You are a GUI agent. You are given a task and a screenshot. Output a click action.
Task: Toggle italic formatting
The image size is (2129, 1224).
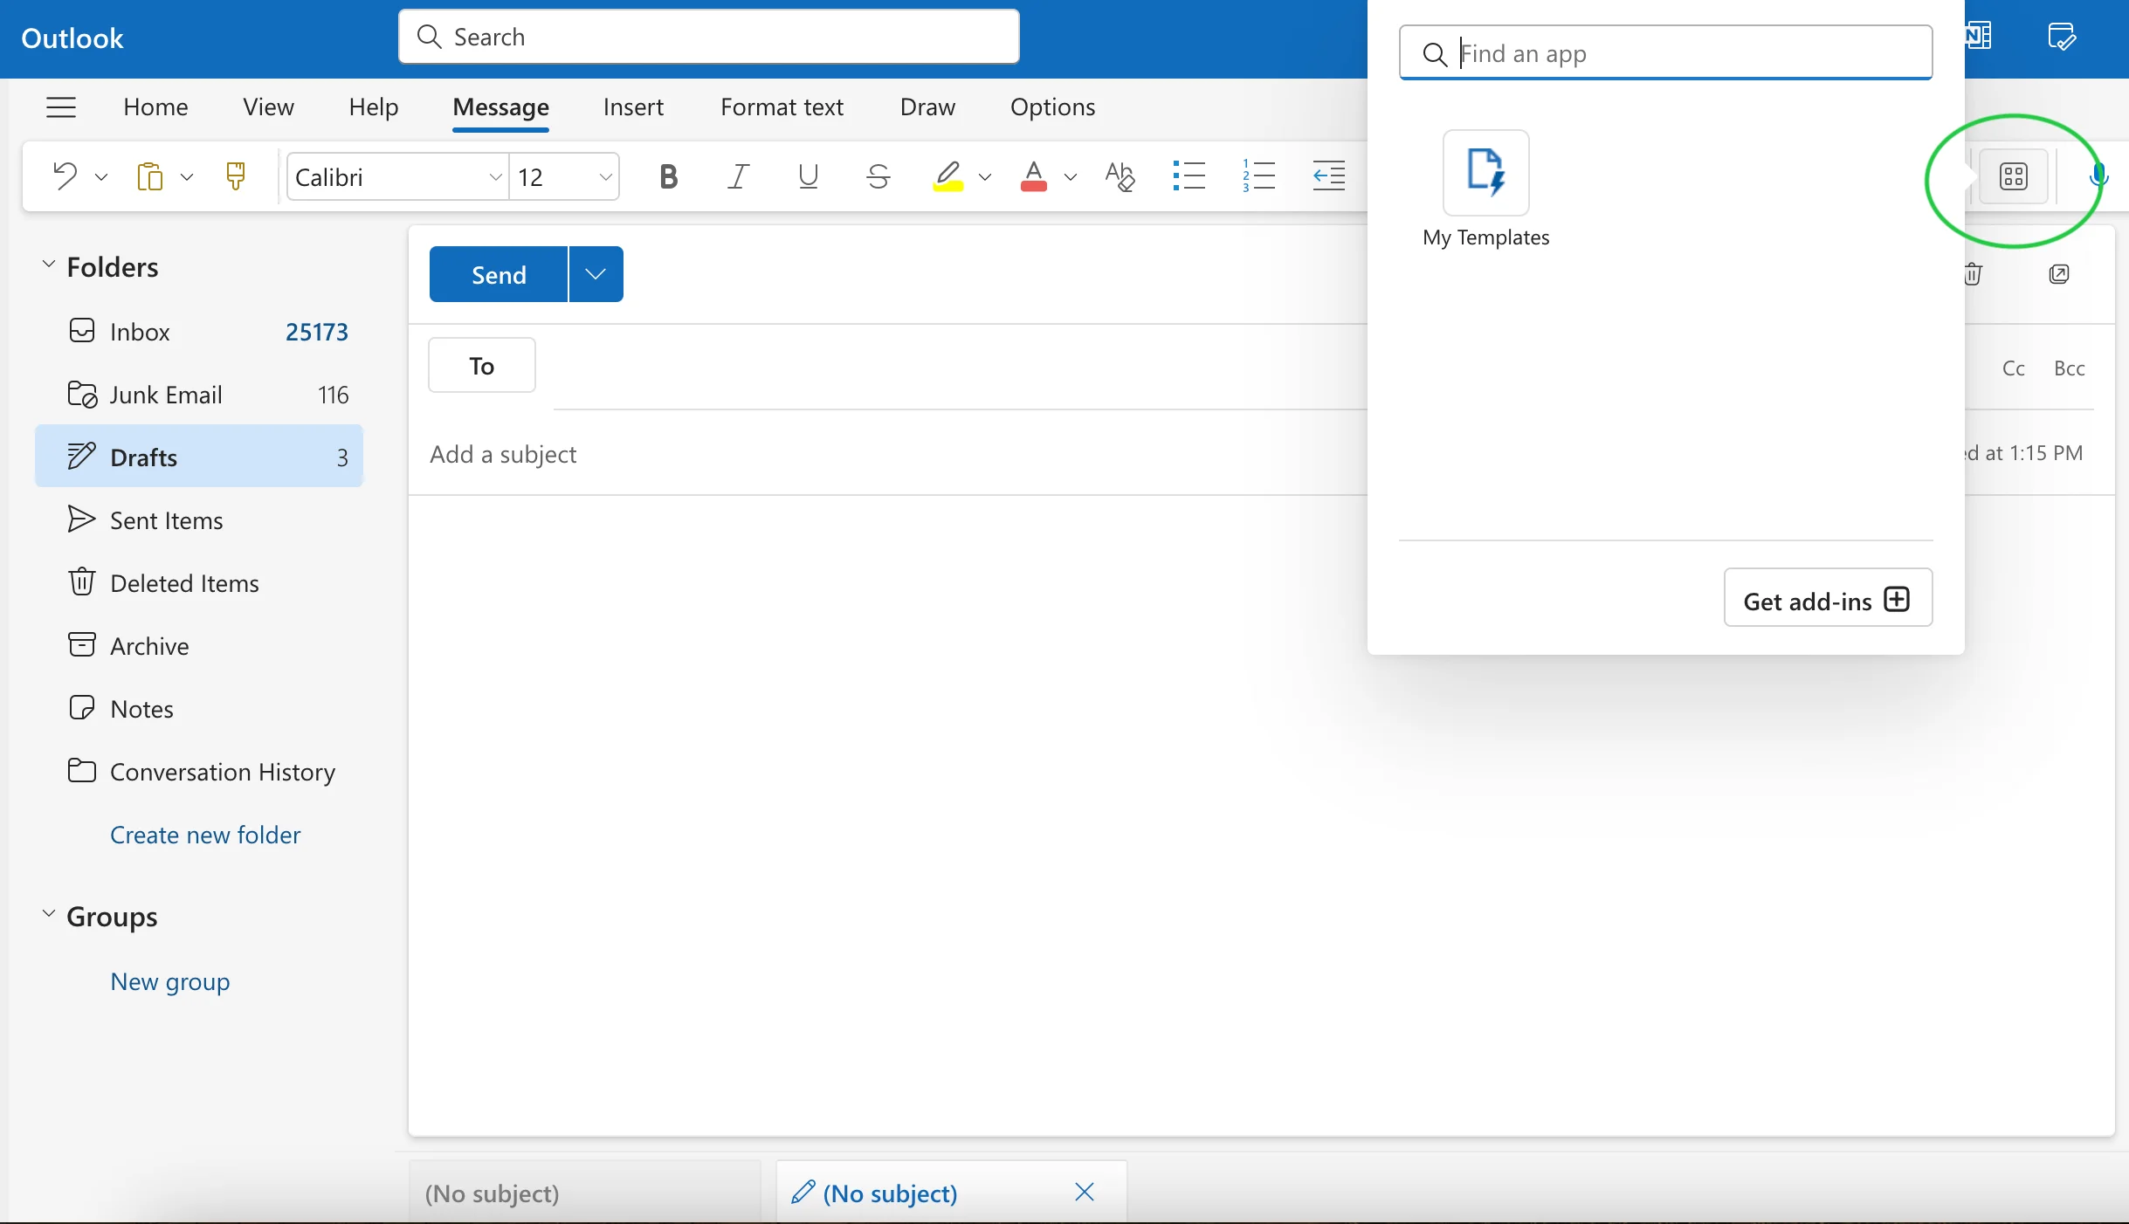tap(738, 176)
